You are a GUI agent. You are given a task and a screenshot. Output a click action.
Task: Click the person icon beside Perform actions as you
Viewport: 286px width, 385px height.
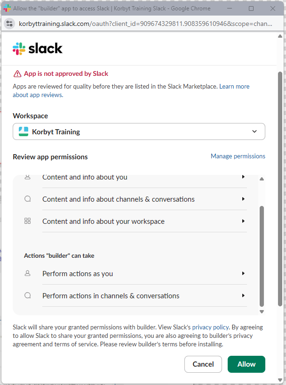[27, 273]
